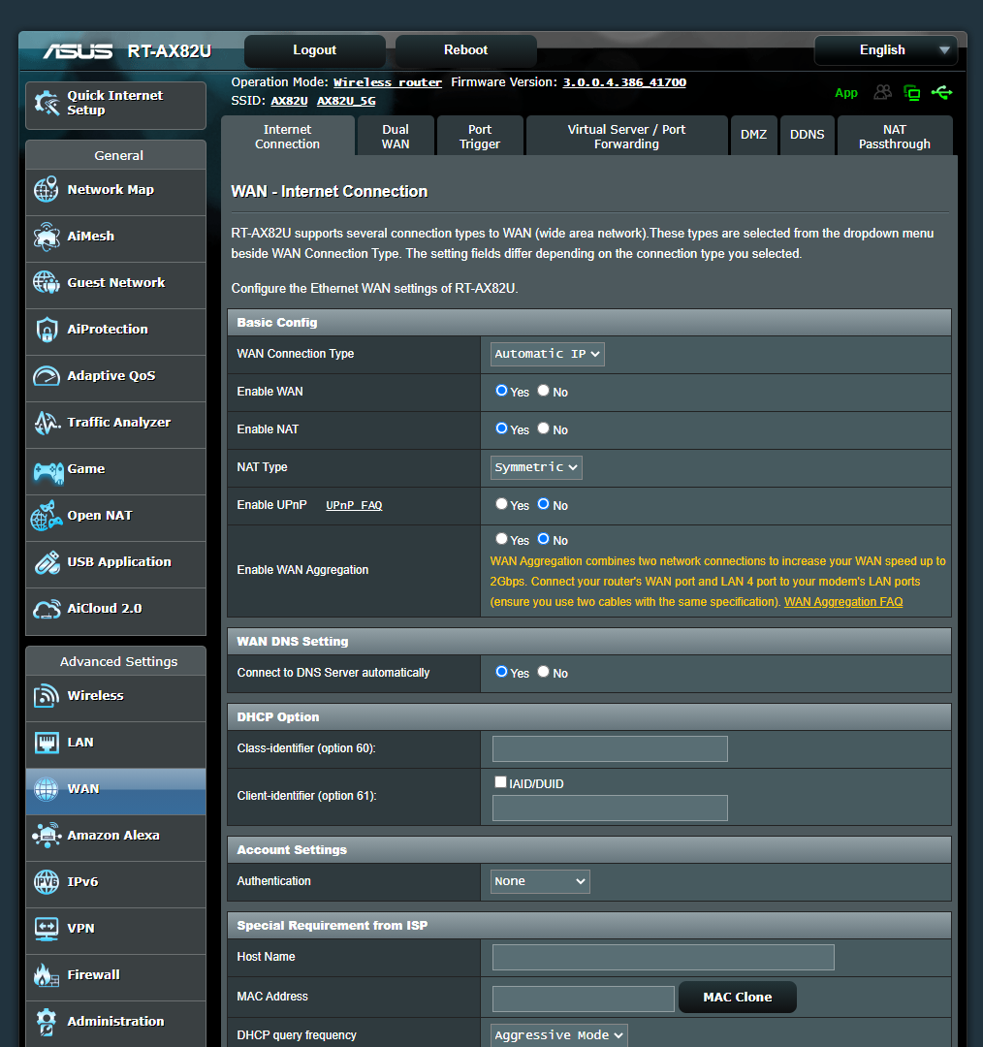This screenshot has width=983, height=1047.
Task: Click the AiProtection shield icon
Action: tap(47, 330)
